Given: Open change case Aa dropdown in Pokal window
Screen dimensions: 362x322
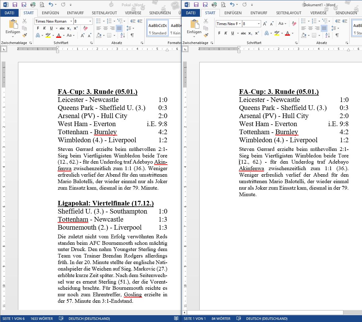Looking at the screenshot, I should (x=70, y=35).
